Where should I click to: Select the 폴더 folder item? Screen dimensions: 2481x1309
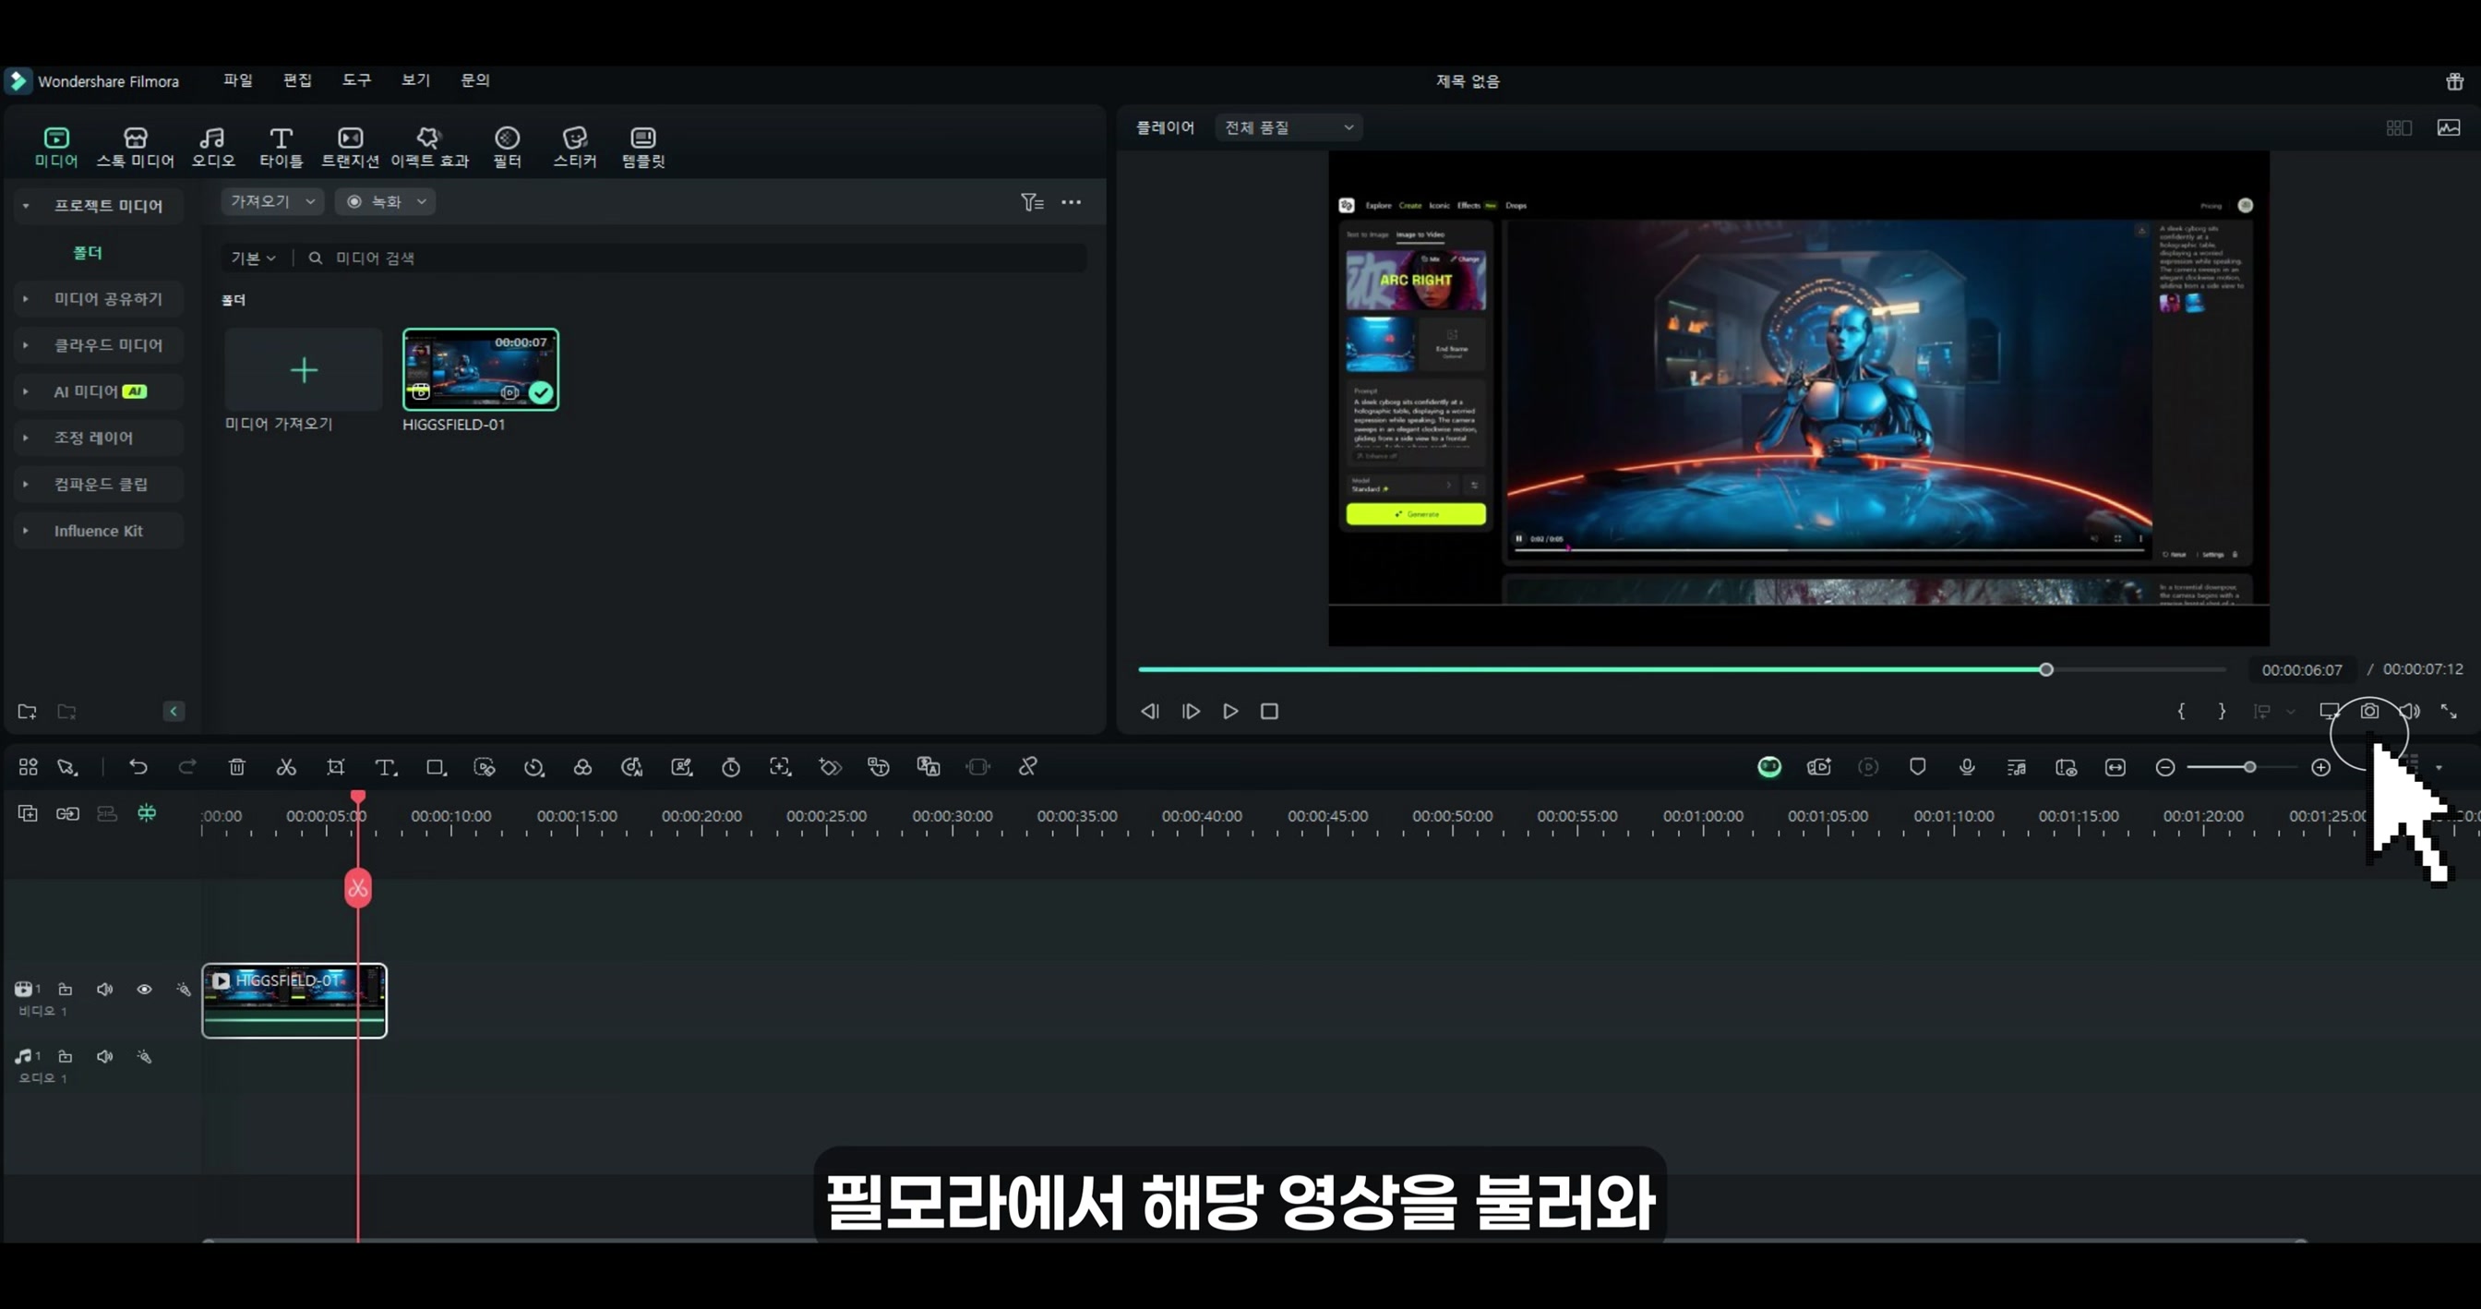point(88,252)
